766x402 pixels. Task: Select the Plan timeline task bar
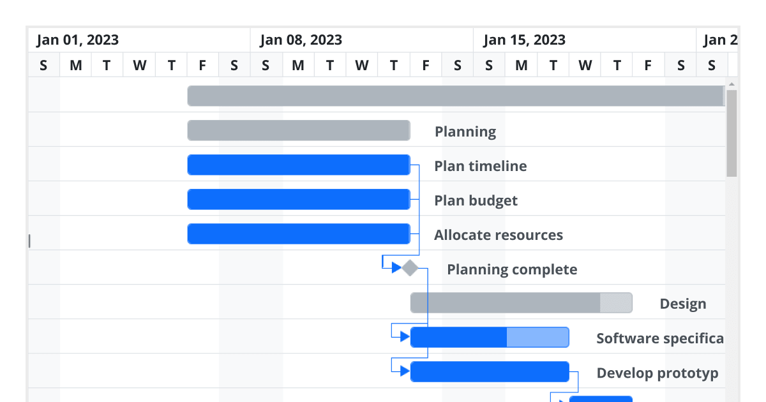click(x=298, y=165)
